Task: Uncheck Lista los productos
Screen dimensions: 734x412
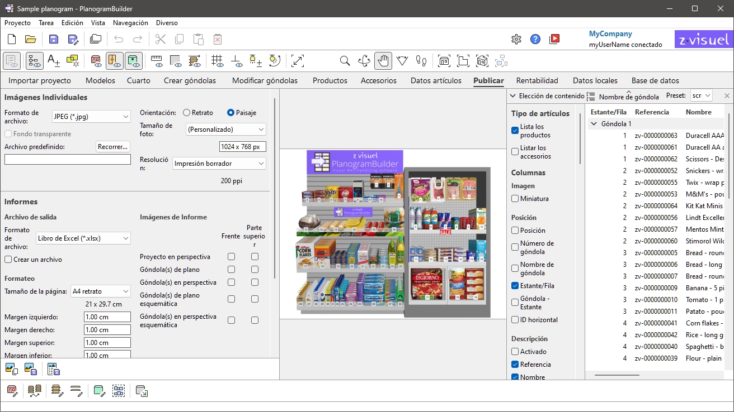Action: [515, 131]
